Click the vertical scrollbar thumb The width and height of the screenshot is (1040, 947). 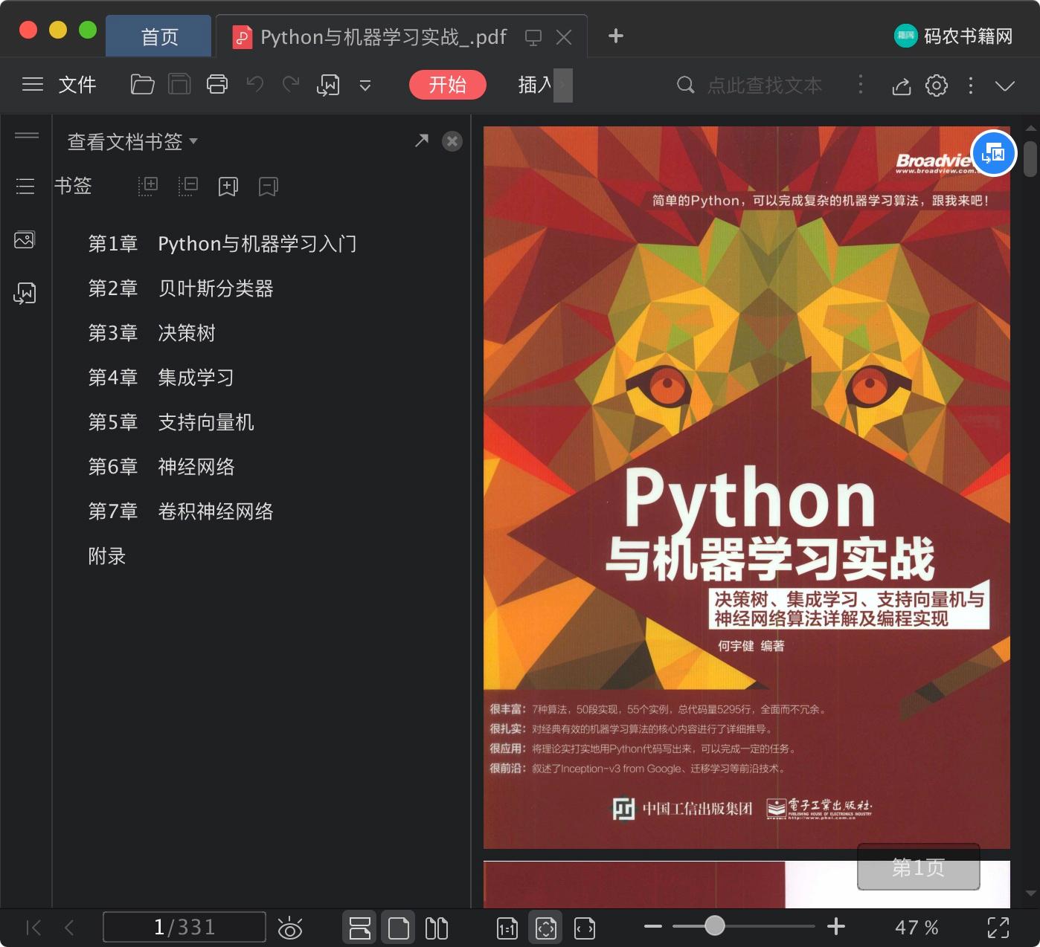(x=1030, y=158)
